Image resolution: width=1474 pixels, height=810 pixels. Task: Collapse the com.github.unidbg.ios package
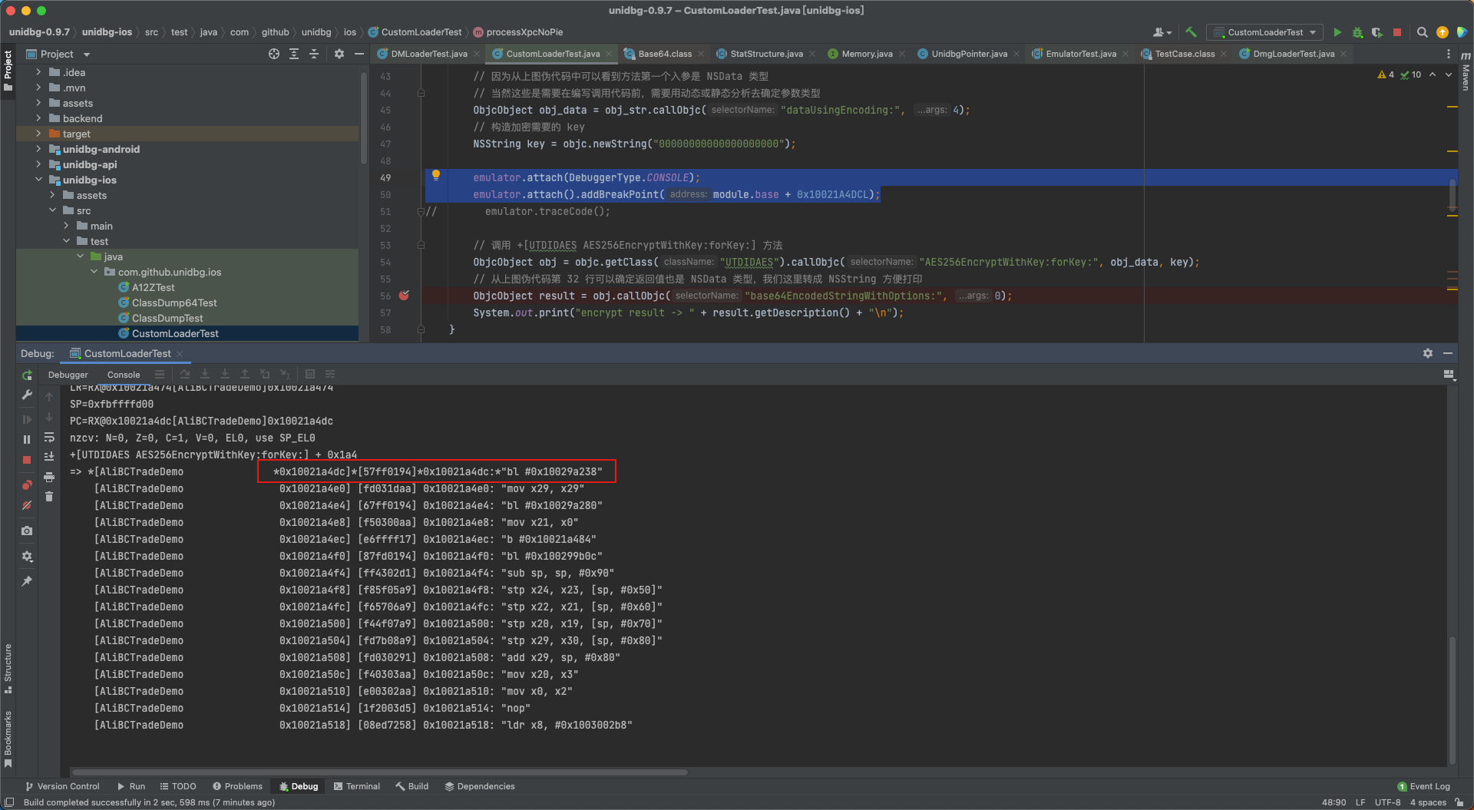(94, 272)
